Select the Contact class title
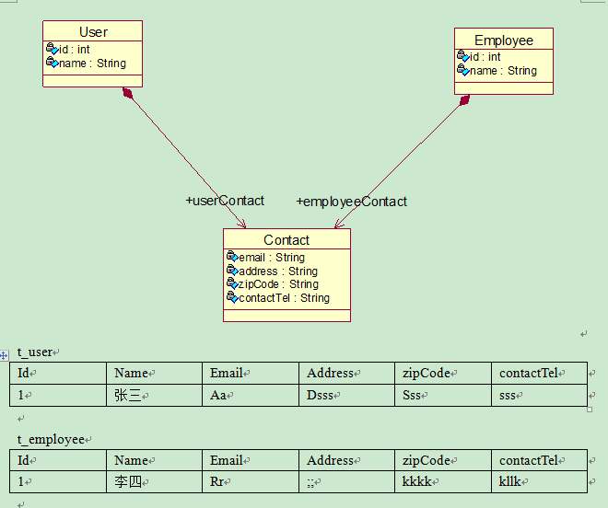 pyautogui.click(x=286, y=240)
